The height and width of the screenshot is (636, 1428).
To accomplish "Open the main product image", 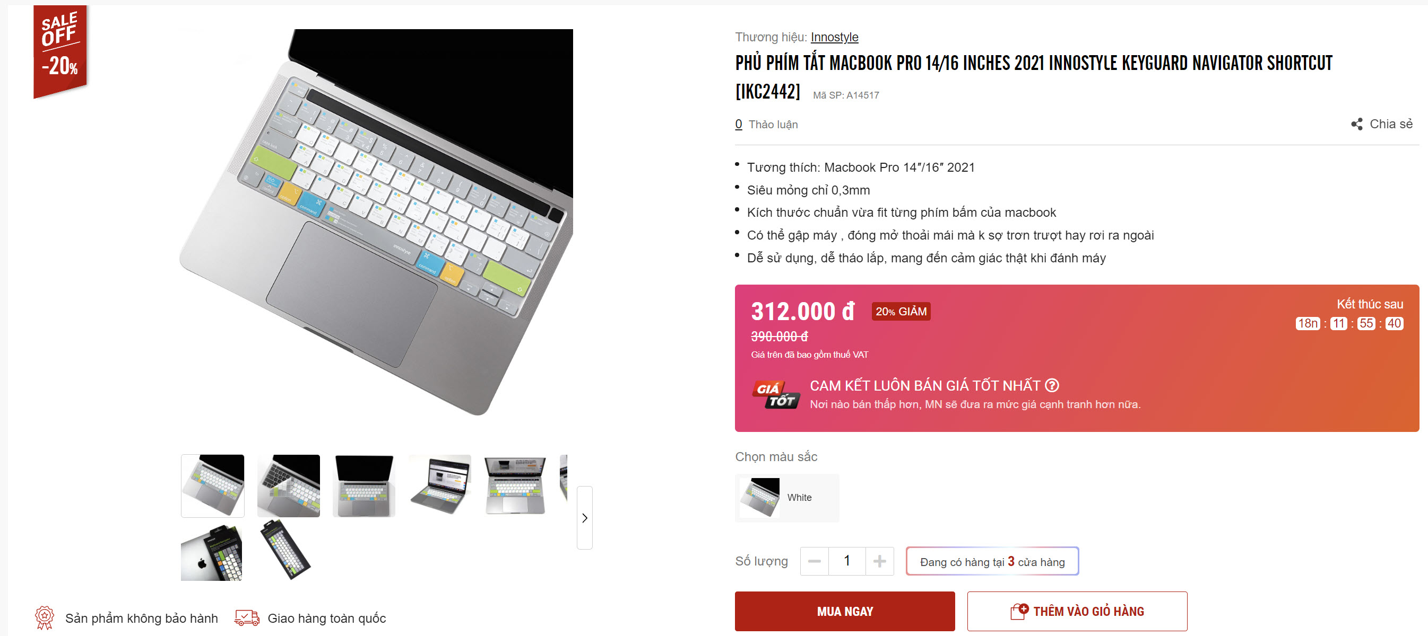I will pyautogui.click(x=376, y=222).
